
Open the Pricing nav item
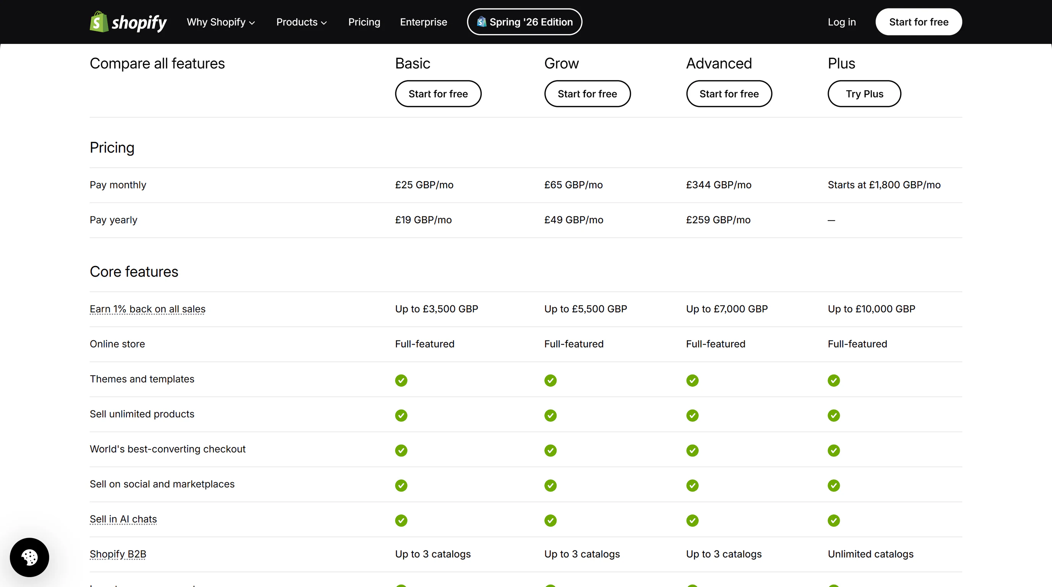[364, 22]
